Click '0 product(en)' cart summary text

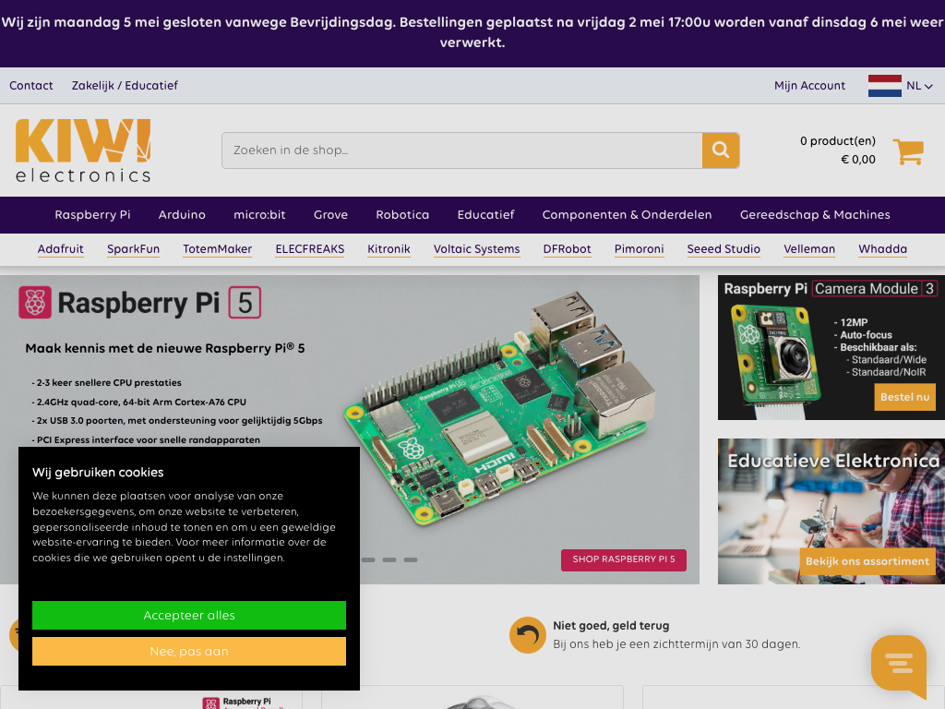(838, 141)
